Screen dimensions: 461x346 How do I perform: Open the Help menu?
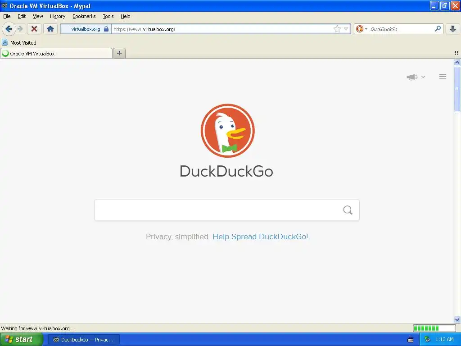pos(125,16)
